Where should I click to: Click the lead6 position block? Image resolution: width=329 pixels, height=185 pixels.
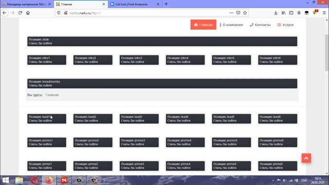tap(278, 119)
